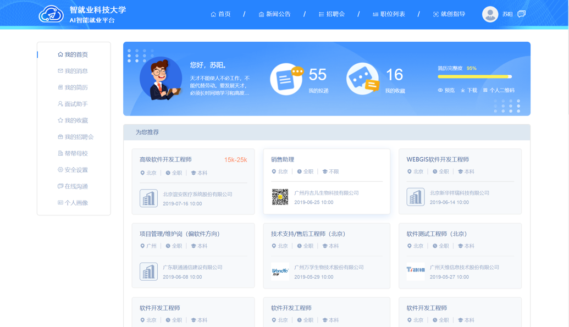Click the cloud logo of 智就业科技大学

pos(51,14)
